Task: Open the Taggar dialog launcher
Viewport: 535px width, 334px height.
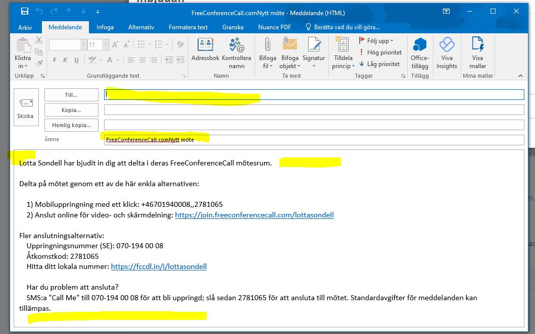Action: pos(403,76)
